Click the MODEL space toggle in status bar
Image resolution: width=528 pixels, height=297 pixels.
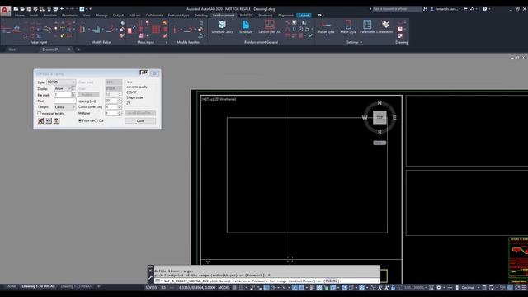coord(224,288)
